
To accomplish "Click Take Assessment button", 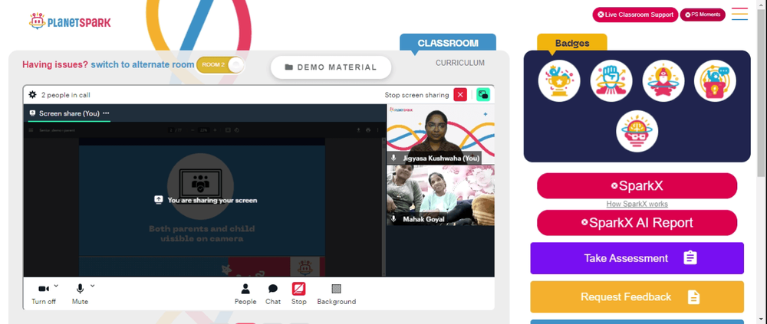I will [x=637, y=258].
